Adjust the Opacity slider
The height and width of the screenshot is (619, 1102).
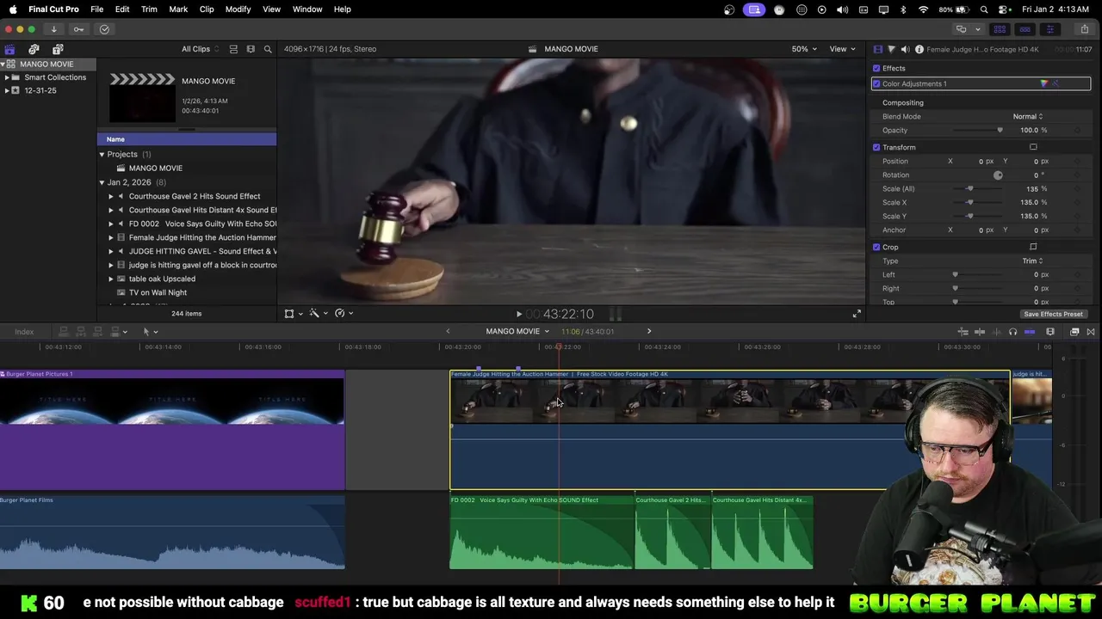point(977,130)
